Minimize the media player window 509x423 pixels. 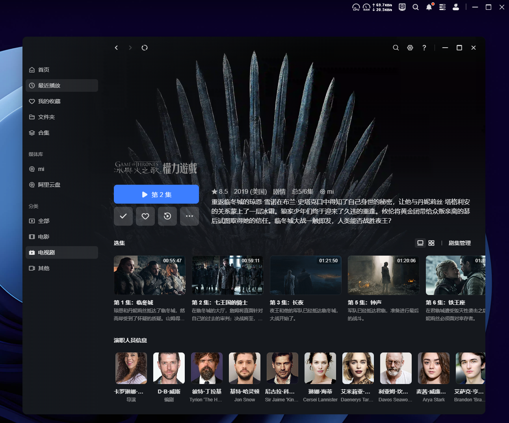click(x=445, y=48)
